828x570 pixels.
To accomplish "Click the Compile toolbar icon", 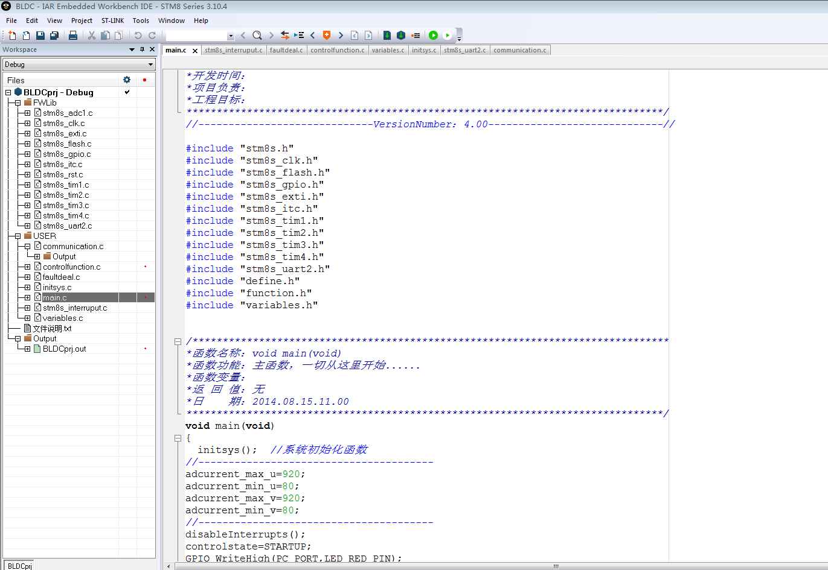I will click(x=387, y=36).
